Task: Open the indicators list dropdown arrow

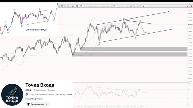Action: [74, 6]
